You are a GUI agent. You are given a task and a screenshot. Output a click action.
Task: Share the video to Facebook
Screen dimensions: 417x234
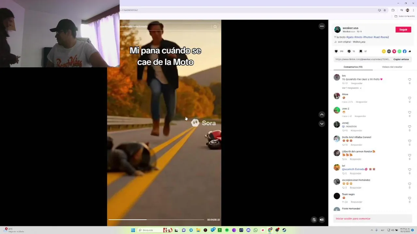[x=405, y=51]
